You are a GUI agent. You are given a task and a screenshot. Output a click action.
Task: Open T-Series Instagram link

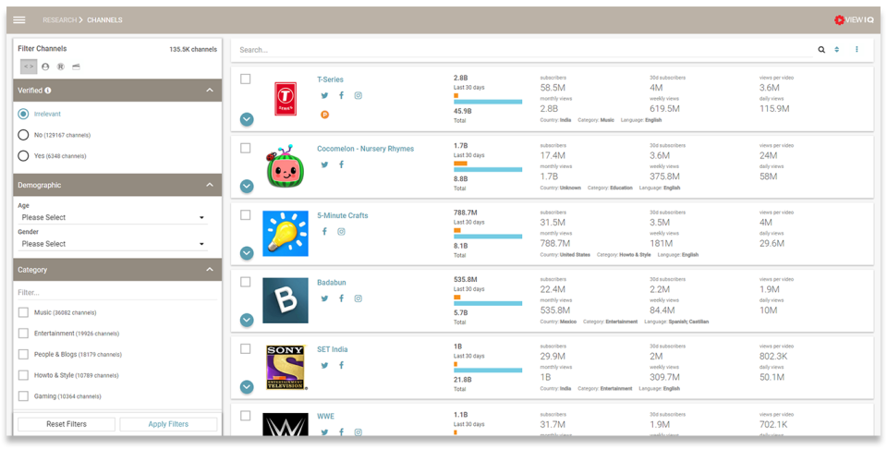click(358, 96)
